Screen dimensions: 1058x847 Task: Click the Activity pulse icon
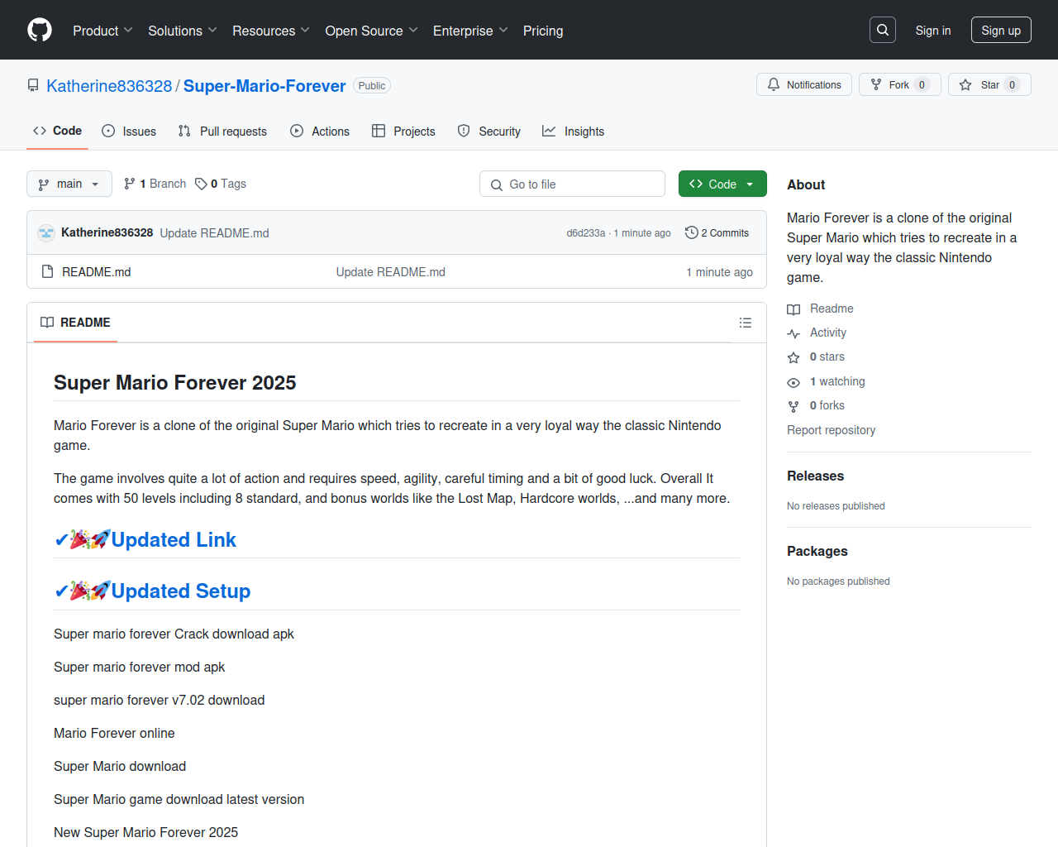793,333
